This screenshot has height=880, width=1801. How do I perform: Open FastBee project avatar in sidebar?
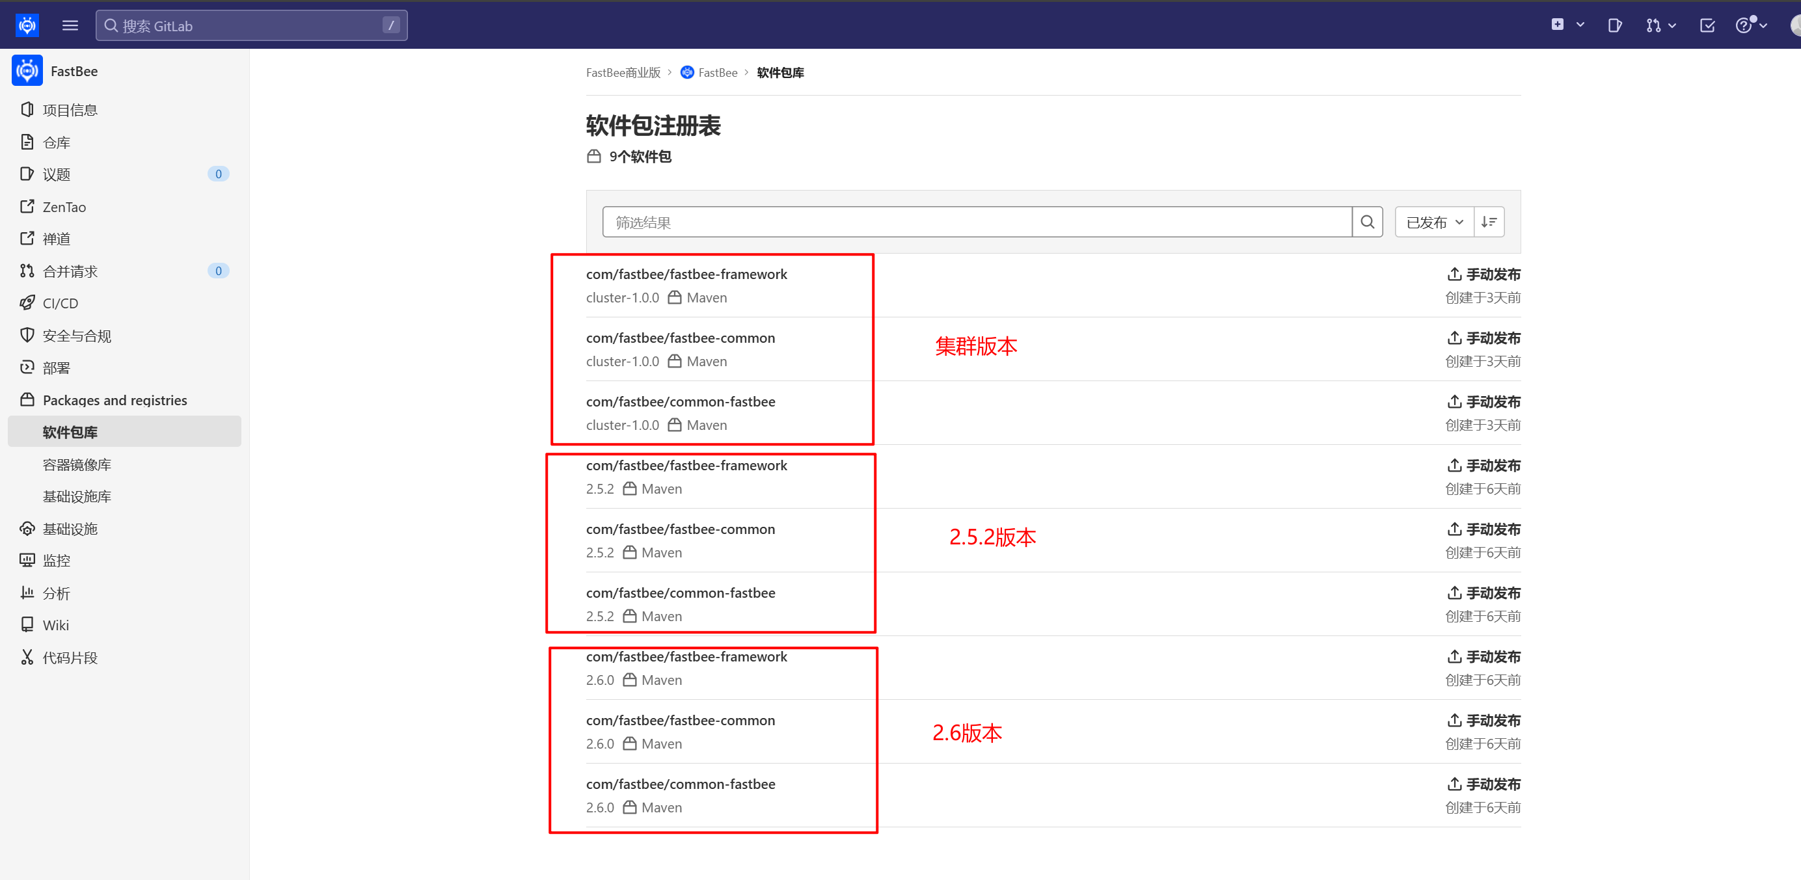point(27,72)
